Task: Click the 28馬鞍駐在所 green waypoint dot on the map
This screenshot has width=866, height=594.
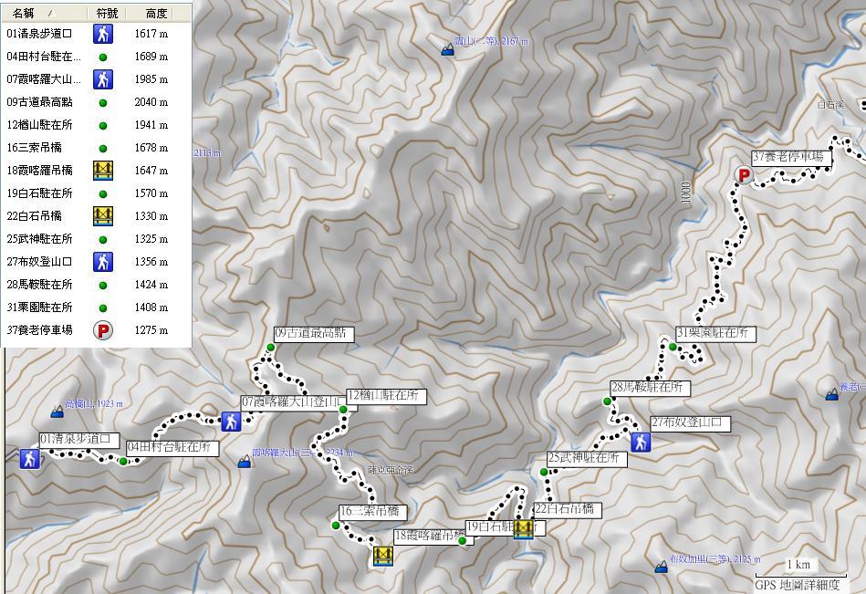Action: (x=607, y=401)
